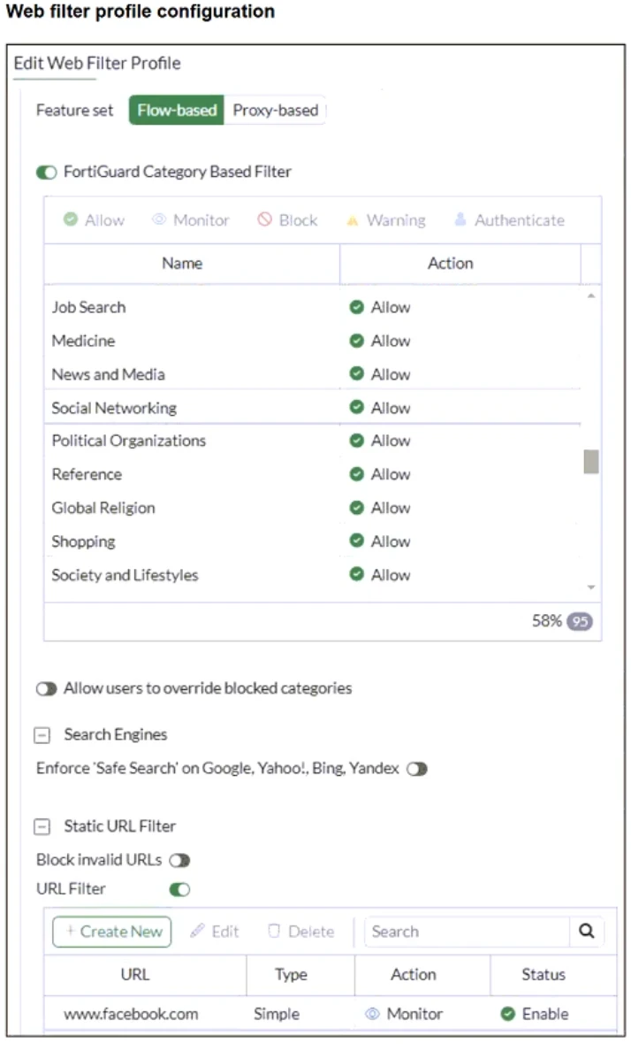Image resolution: width=631 pixels, height=1044 pixels.
Task: Click the Delete trash icon in URL filter
Action: tap(274, 931)
